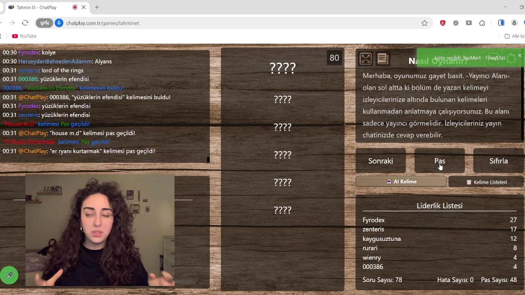This screenshot has height=295, width=525.
Task: Bookmark this page with the star icon
Action: [425, 23]
